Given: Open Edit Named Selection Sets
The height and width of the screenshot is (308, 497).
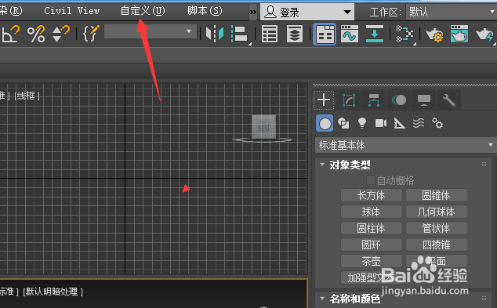Looking at the screenshot, I should 91,33.
